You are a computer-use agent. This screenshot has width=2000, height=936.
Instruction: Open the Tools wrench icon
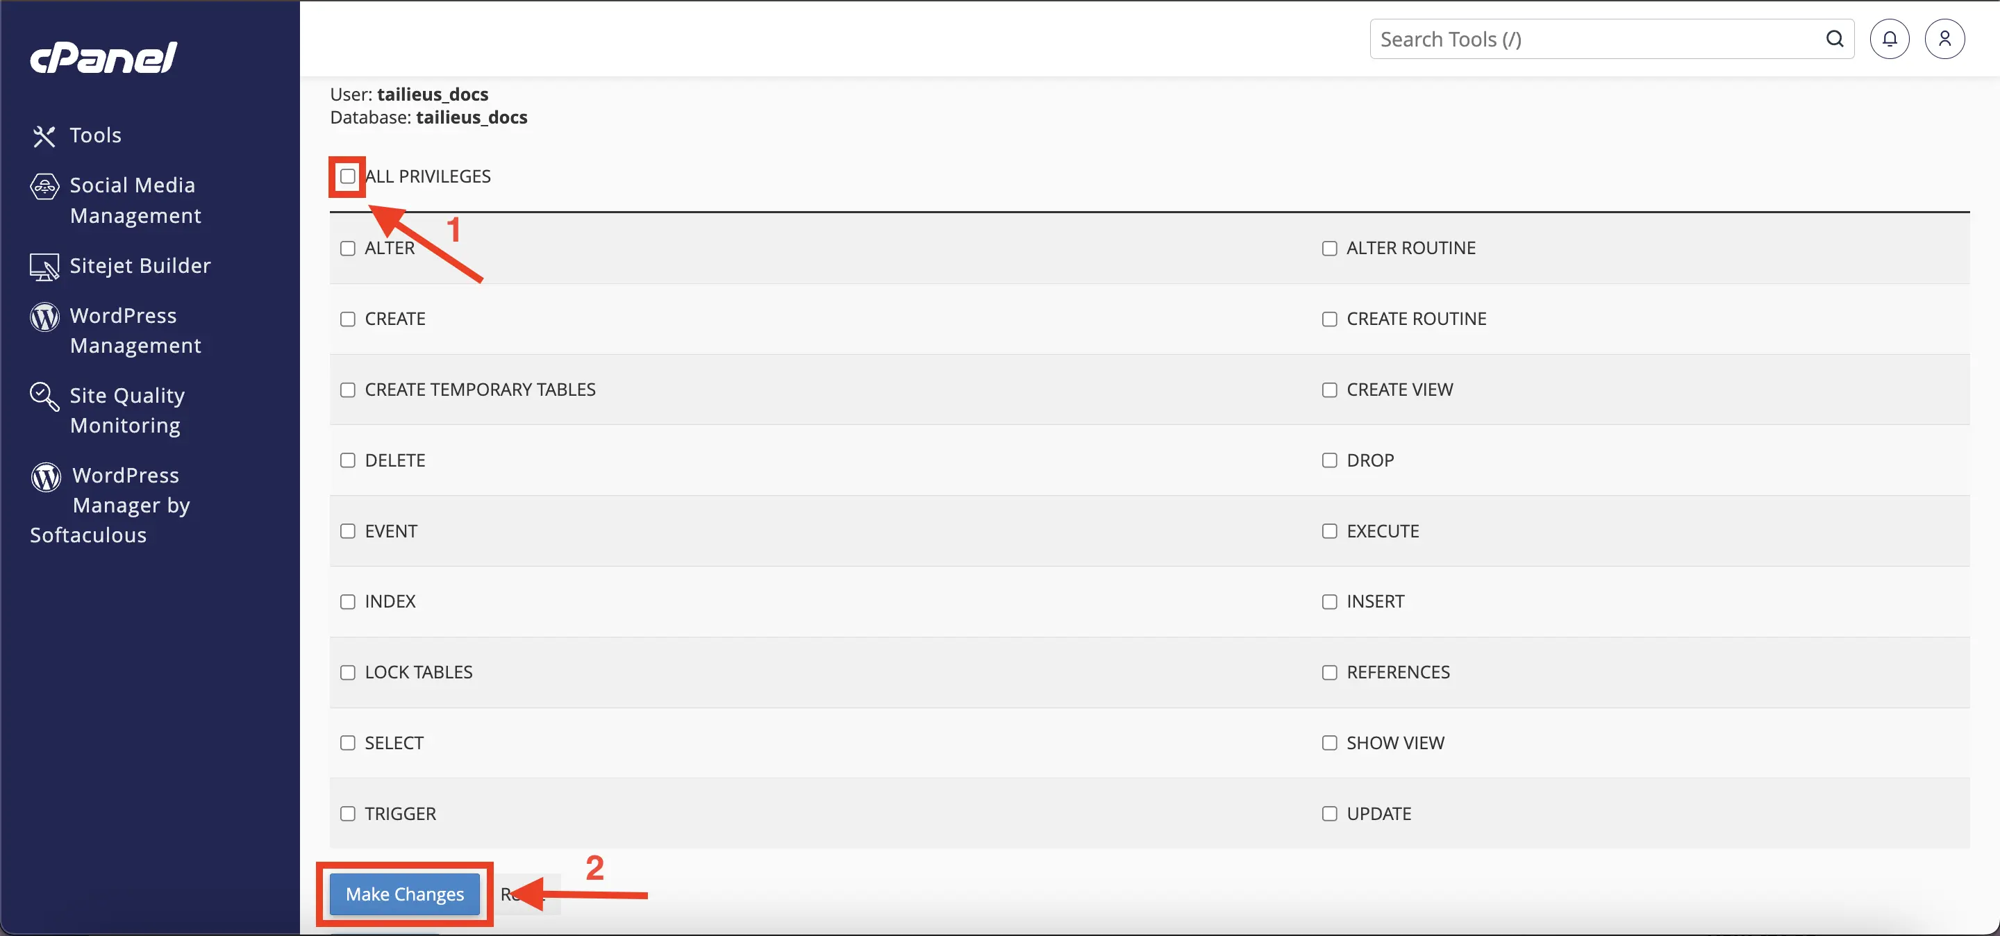click(44, 136)
